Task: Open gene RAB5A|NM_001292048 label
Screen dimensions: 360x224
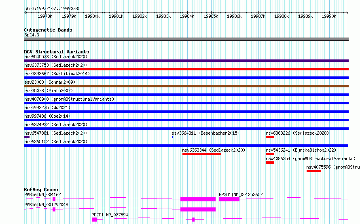Action: pyautogui.click(x=46, y=205)
